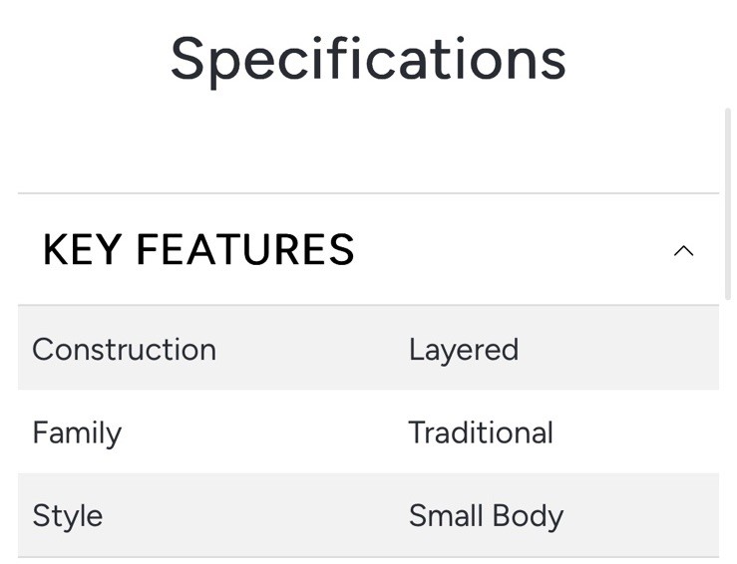The height and width of the screenshot is (564, 737).
Task: Select the Style label
Action: pyautogui.click(x=67, y=515)
